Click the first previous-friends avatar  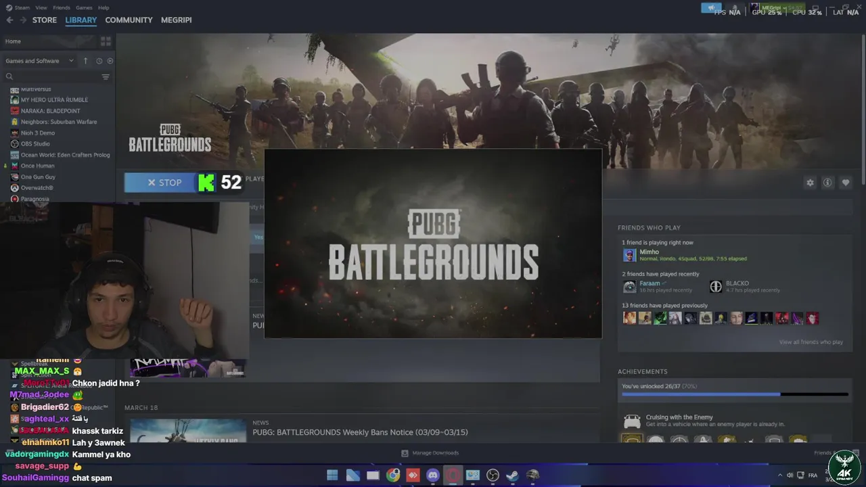pyautogui.click(x=629, y=318)
